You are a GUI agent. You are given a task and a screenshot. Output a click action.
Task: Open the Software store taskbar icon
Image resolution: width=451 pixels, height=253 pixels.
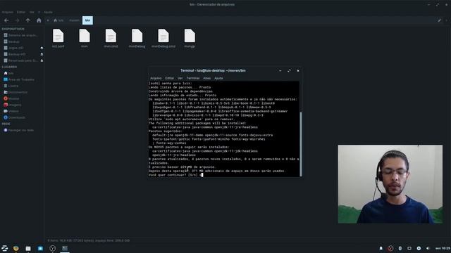[40, 248]
